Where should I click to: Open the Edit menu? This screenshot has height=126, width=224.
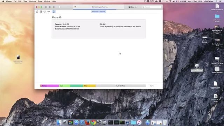(20, 1)
